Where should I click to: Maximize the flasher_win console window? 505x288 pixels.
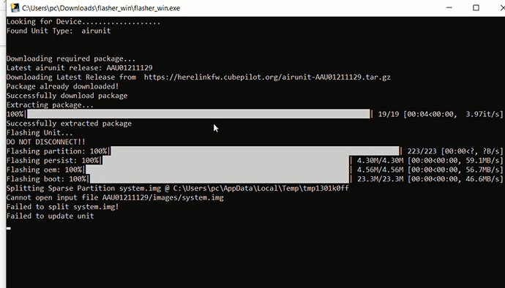[476, 8]
